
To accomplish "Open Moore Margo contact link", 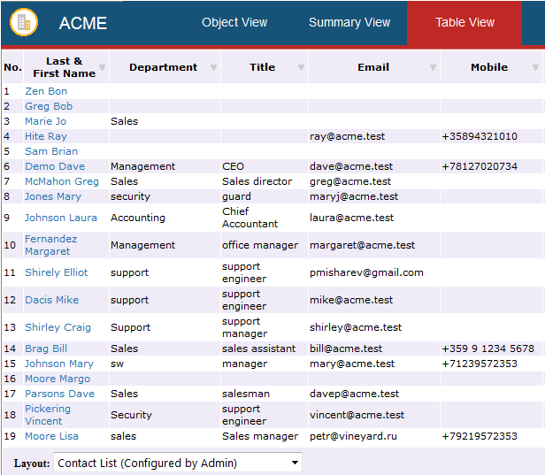I will click(x=58, y=379).
